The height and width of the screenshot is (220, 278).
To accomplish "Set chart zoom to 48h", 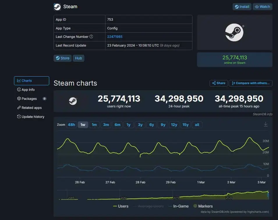I will click(x=71, y=125).
